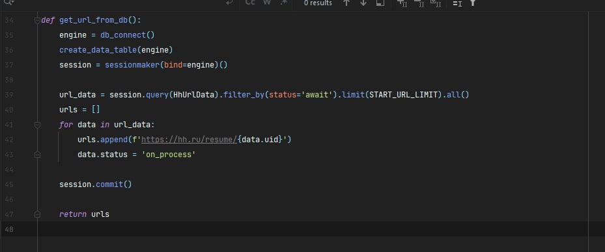Click START_URL_LIMIT constant
This screenshot has height=252, width=605.
click(404, 95)
